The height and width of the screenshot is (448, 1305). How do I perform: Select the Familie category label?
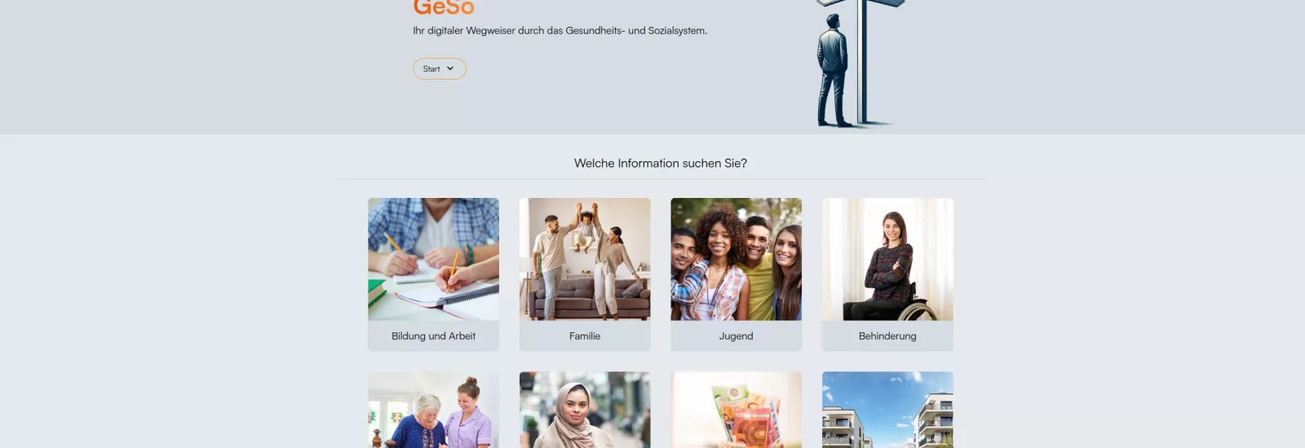pyautogui.click(x=585, y=336)
